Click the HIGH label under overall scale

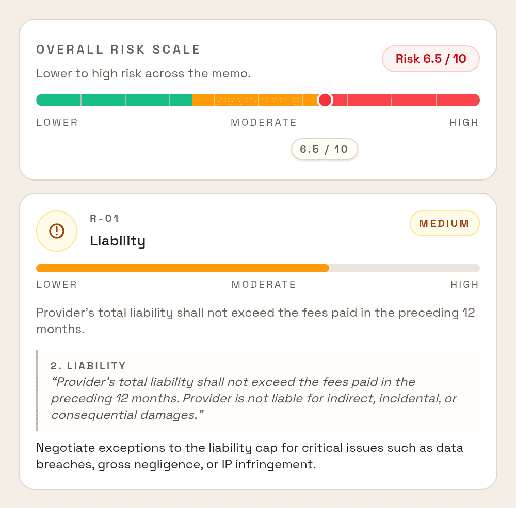[x=464, y=123]
